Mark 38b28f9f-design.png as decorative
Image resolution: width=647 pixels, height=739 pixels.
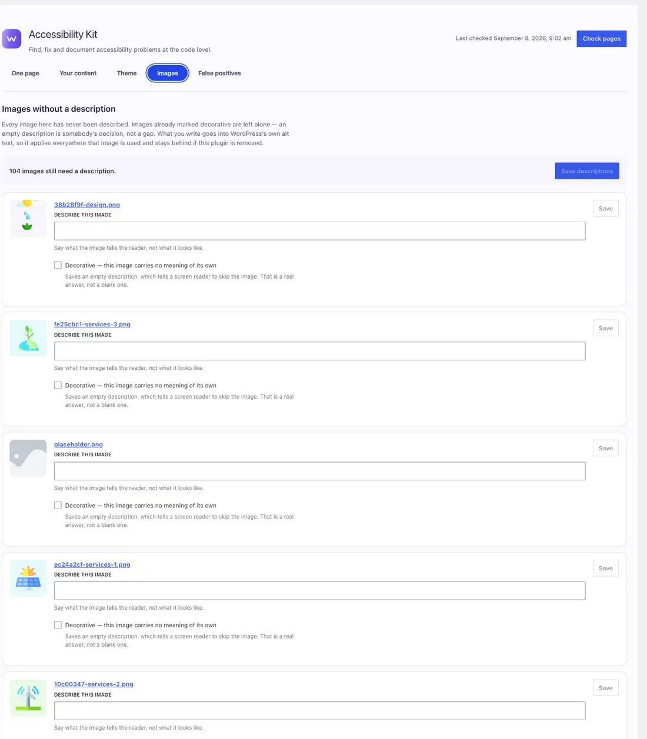click(58, 265)
